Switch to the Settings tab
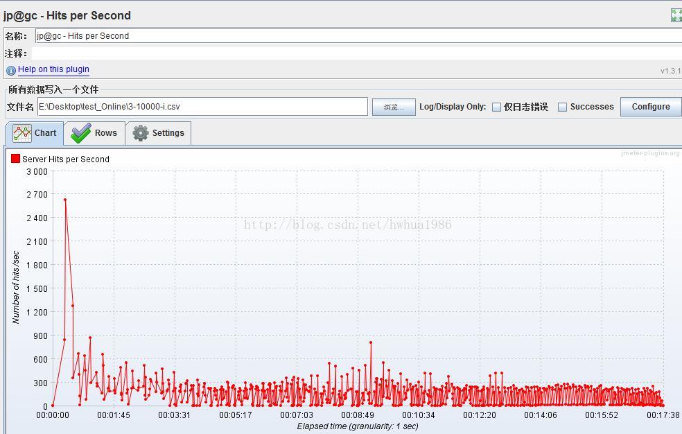This screenshot has width=682, height=434. click(158, 133)
